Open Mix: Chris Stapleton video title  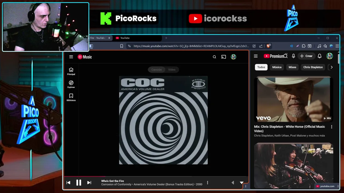(x=289, y=129)
